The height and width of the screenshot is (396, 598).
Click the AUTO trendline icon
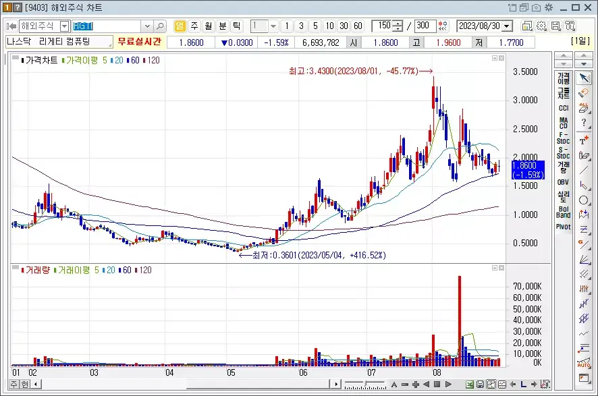point(584,363)
